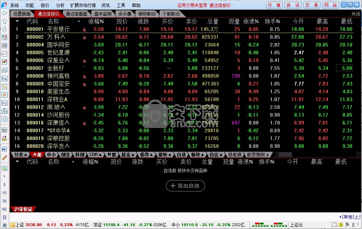Expand the 基金▲ fund dropdown tab
This screenshot has width=362, height=229.
pos(128,155)
